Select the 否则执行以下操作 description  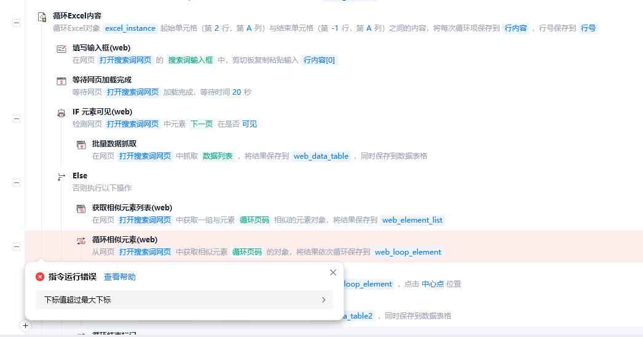(102, 188)
